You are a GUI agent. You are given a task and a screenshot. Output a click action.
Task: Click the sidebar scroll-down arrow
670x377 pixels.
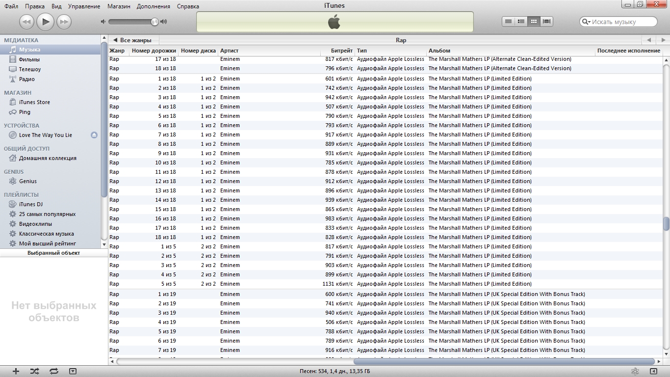tap(104, 244)
